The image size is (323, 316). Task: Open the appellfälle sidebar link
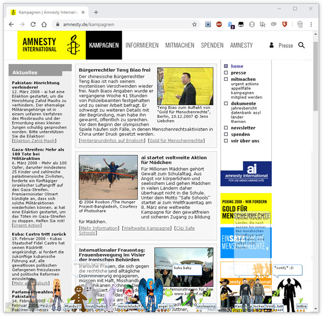[x=241, y=88]
